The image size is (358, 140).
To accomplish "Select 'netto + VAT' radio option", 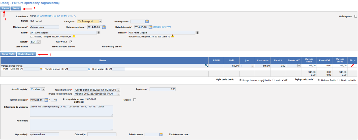I will 274,80.
